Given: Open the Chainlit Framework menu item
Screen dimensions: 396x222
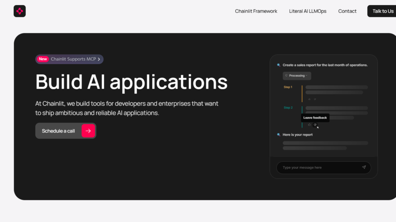Looking at the screenshot, I should coord(256,11).
